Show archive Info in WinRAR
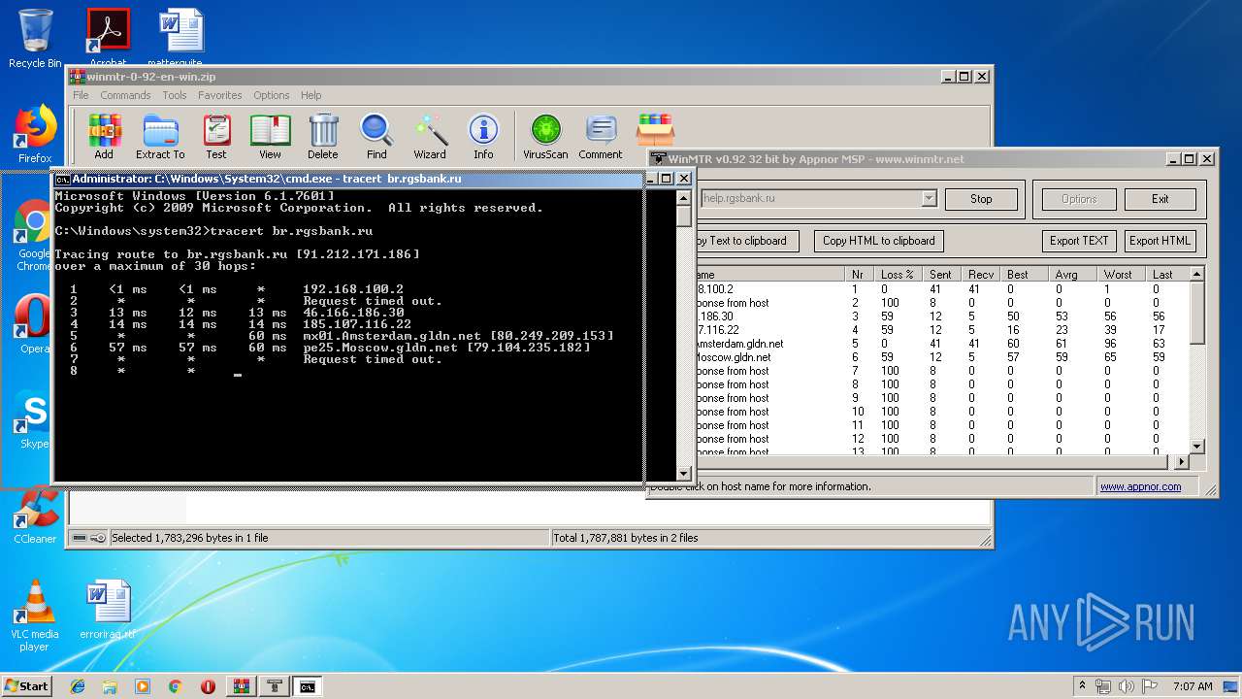This screenshot has width=1242, height=699. tap(483, 137)
